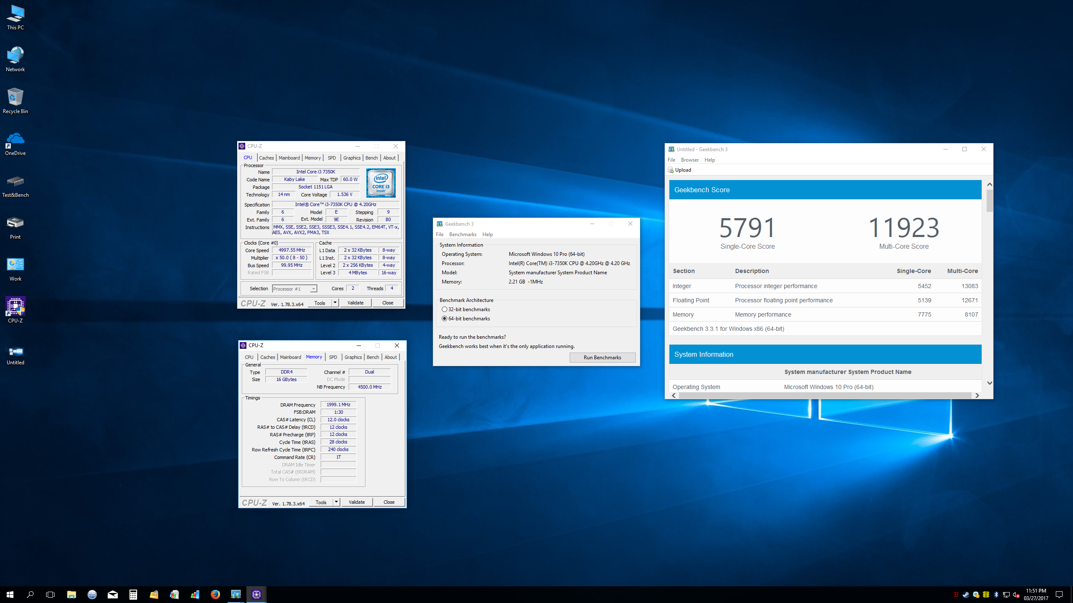This screenshot has width=1073, height=603.
Task: Open Task View on the taskbar
Action: (50, 595)
